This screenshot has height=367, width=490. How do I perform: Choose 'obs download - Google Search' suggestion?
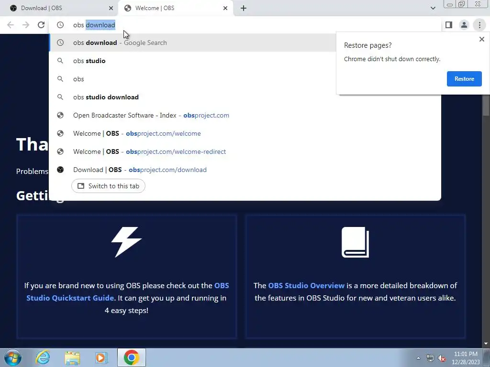(193, 43)
